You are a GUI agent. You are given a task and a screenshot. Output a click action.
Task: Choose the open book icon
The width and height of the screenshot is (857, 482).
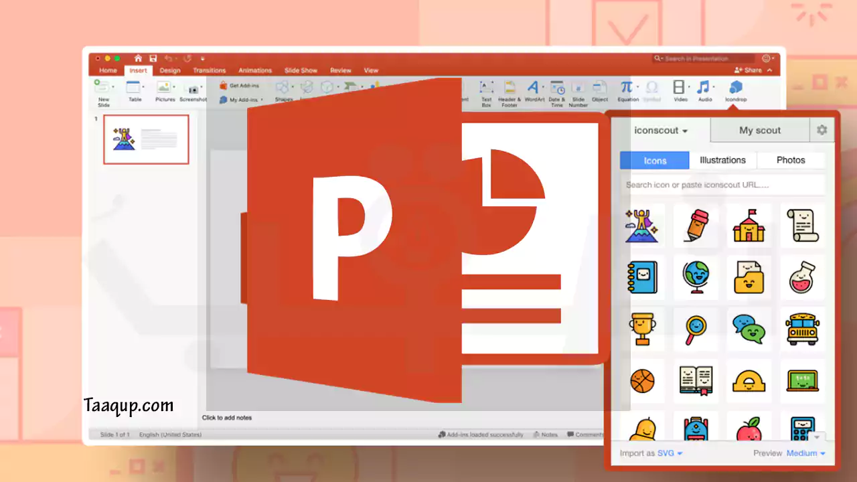pos(696,381)
